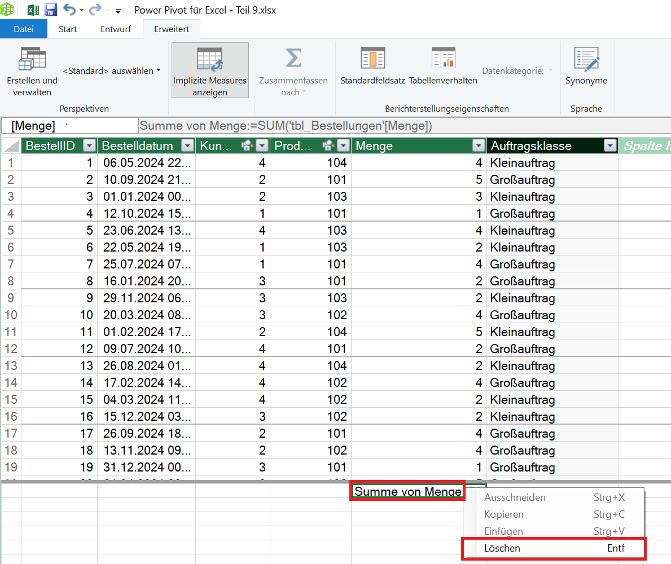This screenshot has height=564, width=671.
Task: Select the Menge column header
Action: click(374, 146)
